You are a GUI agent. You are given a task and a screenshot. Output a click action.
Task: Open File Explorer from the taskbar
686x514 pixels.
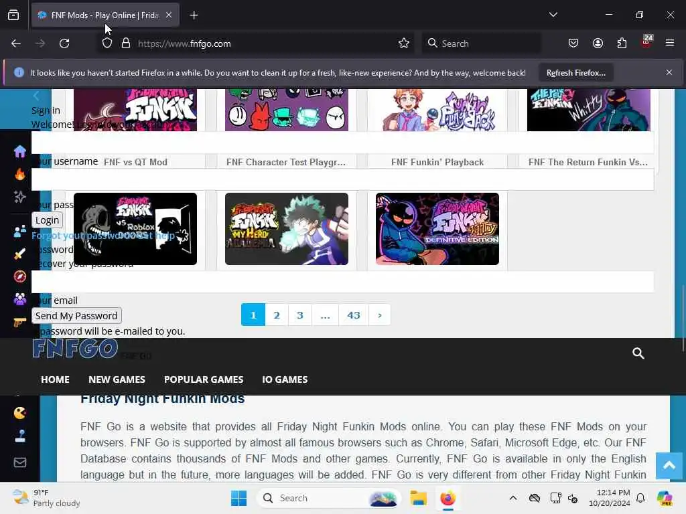click(418, 498)
